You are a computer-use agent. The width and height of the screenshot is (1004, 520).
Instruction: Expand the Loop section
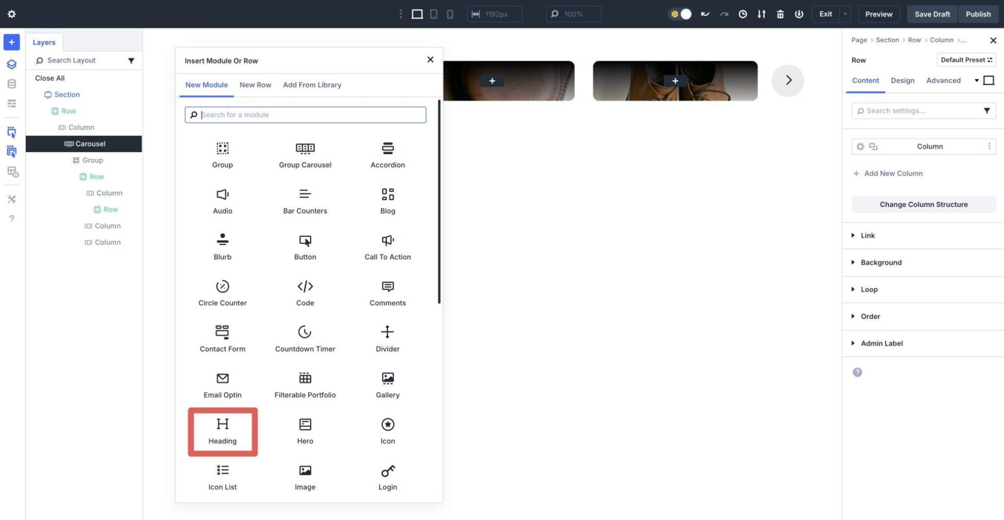coord(869,289)
